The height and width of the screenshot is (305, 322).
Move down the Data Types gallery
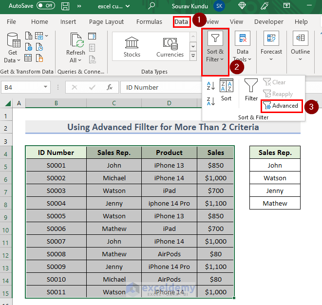click(193, 46)
